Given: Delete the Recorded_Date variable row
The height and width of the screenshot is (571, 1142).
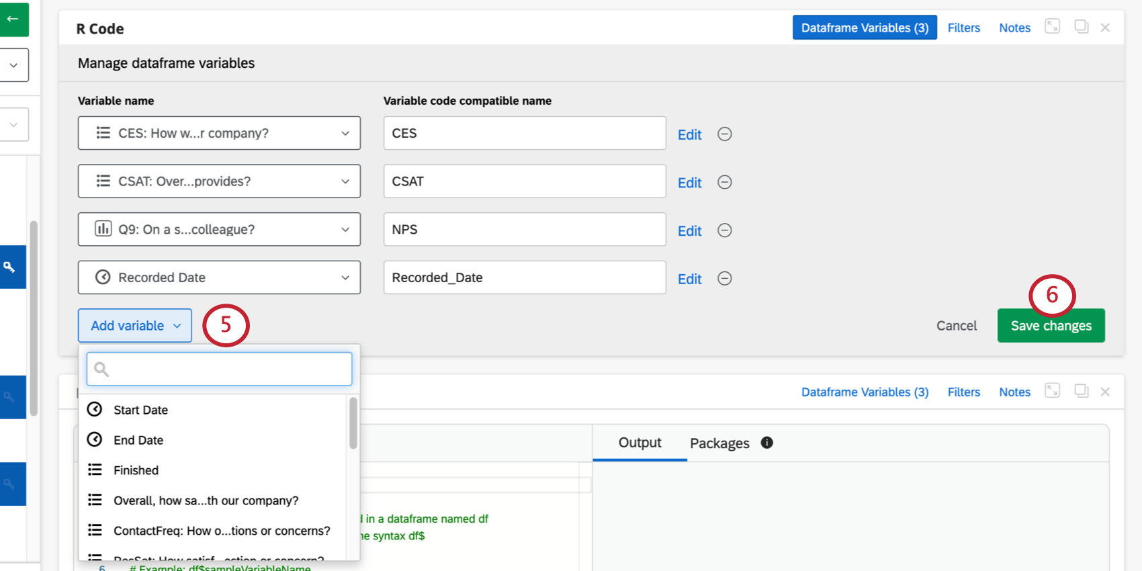Looking at the screenshot, I should click(724, 279).
